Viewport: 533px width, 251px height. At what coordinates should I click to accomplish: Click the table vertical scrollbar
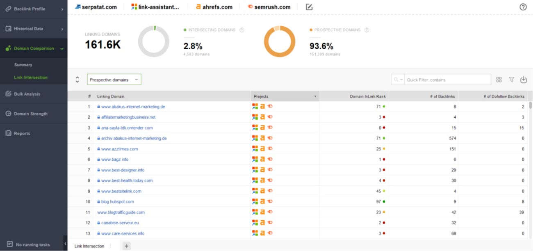[x=530, y=105]
